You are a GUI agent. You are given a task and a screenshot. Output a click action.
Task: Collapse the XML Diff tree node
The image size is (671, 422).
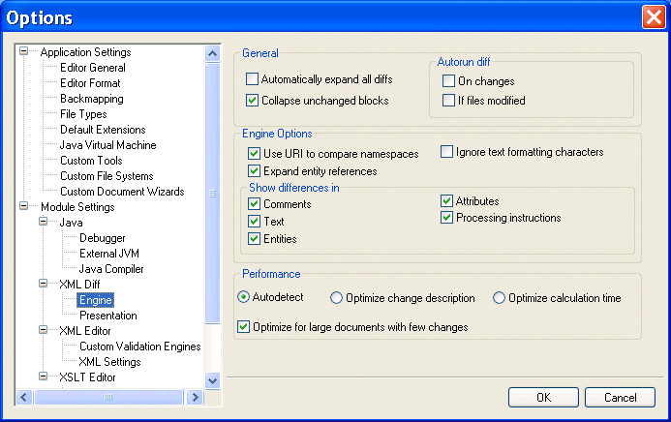click(x=44, y=285)
